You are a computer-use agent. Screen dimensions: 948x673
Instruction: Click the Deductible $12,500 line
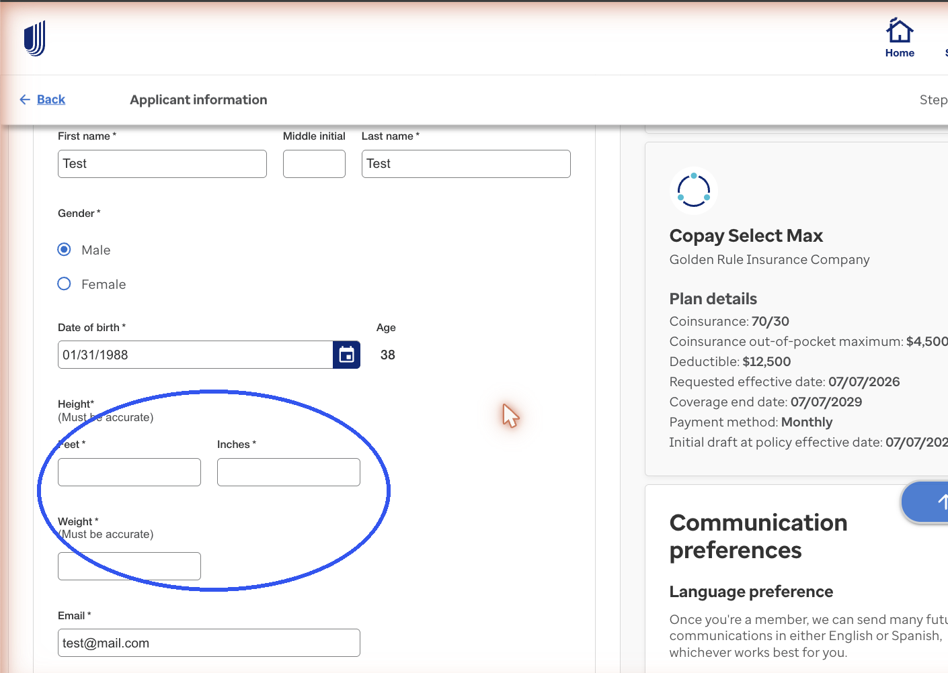pos(730,361)
